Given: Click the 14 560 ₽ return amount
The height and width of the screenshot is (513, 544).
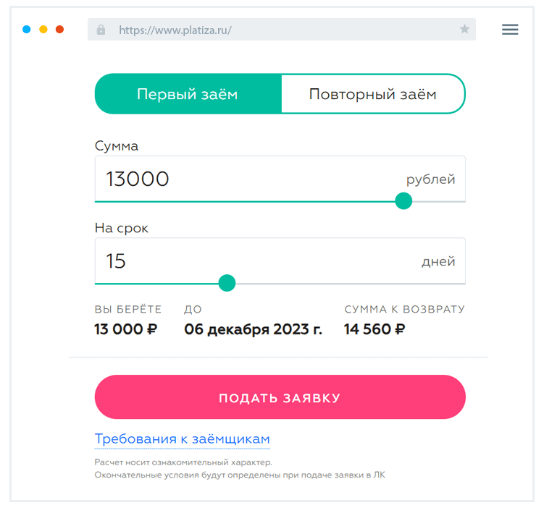Looking at the screenshot, I should coord(374,329).
